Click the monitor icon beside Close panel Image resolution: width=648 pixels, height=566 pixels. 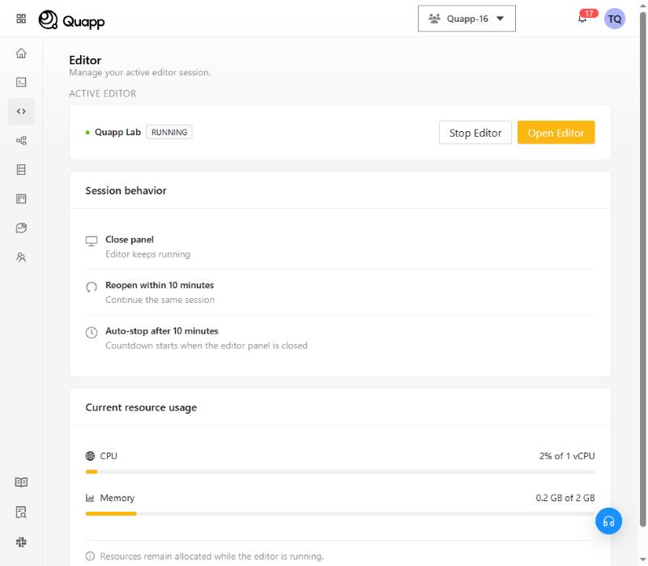tap(92, 240)
